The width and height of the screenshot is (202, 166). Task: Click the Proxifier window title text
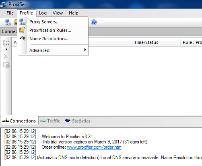(x=17, y=4)
